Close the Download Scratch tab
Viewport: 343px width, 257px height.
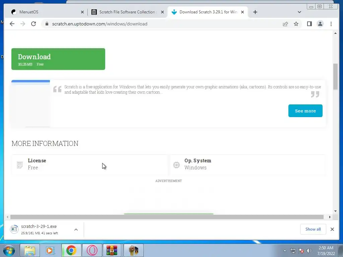coord(243,12)
